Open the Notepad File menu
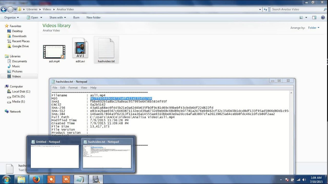 tap(55, 88)
